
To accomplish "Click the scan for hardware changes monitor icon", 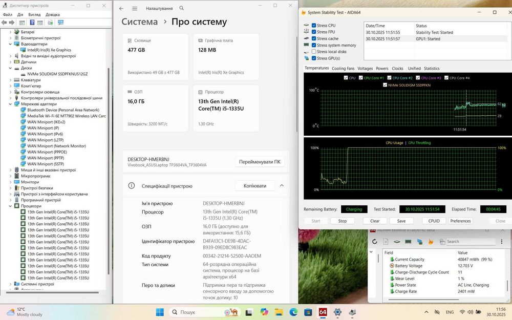I will [x=60, y=23].
